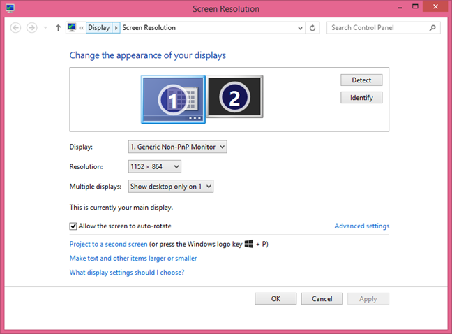This screenshot has height=334, width=452.
Task: Click the Forward navigation arrow
Action: [31, 28]
